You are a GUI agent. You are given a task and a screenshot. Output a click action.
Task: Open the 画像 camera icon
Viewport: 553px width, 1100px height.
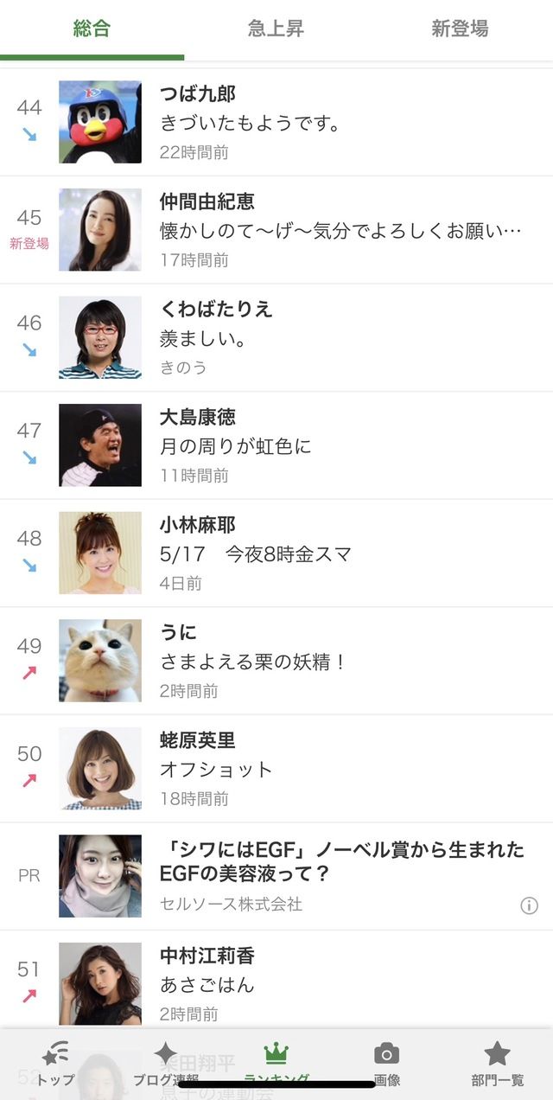coord(386,1053)
